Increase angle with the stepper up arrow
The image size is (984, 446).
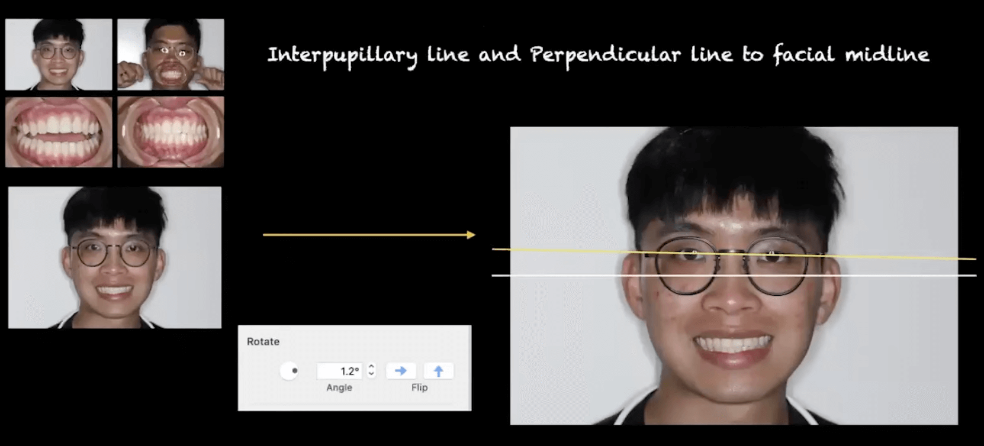372,367
